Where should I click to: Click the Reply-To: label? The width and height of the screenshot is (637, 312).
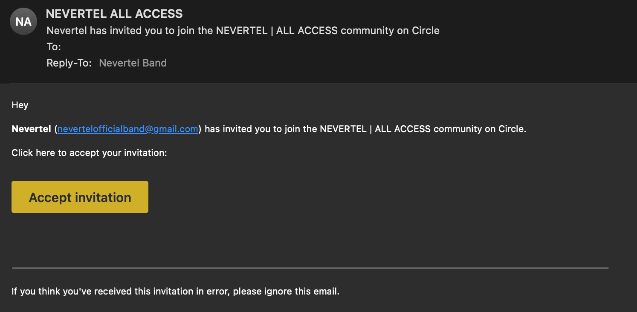(69, 63)
